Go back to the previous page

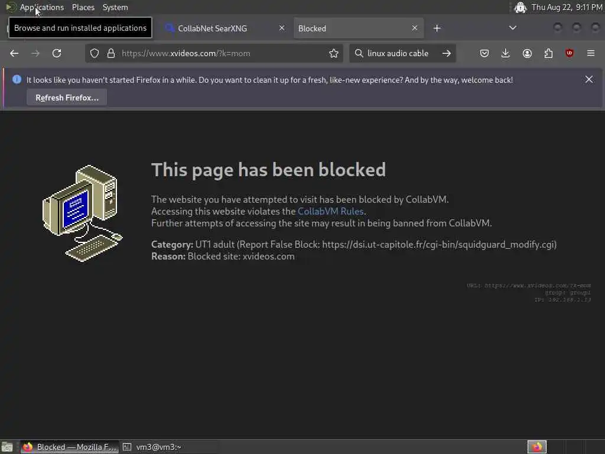tap(14, 53)
